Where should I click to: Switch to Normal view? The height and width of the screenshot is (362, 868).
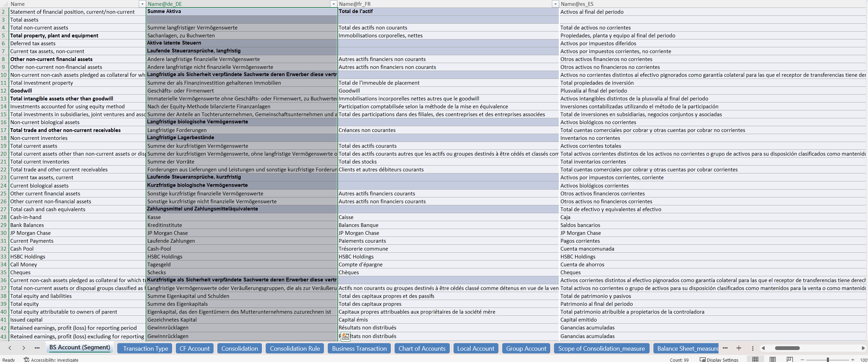pos(755,359)
